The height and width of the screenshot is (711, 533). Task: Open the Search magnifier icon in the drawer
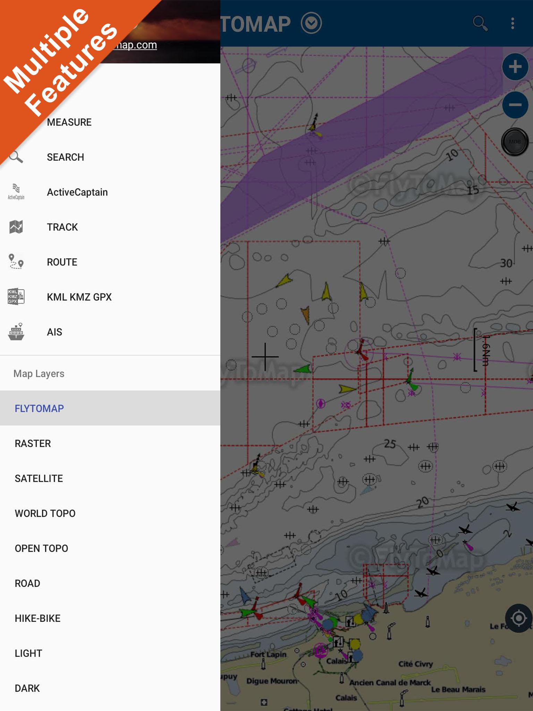point(16,157)
